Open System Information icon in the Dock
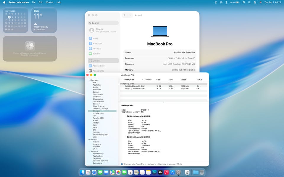The width and height of the screenshot is (284, 177). [x=187, y=172]
